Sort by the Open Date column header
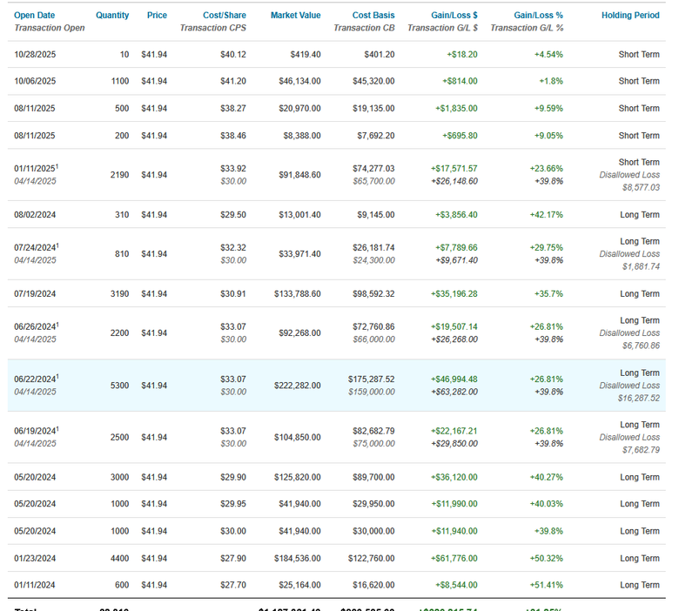Viewport: 679px width, 611px height. click(x=34, y=15)
